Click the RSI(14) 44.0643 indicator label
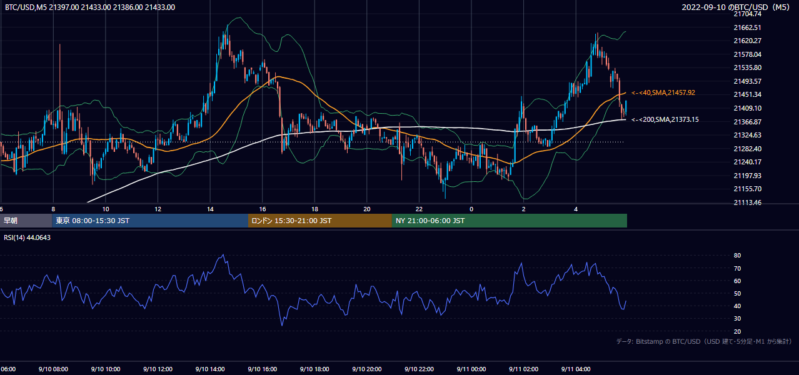This screenshot has width=799, height=375. tap(28, 237)
